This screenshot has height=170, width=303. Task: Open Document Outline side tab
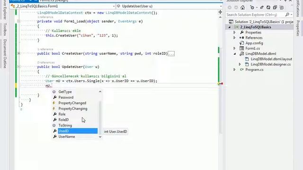coord(5,53)
